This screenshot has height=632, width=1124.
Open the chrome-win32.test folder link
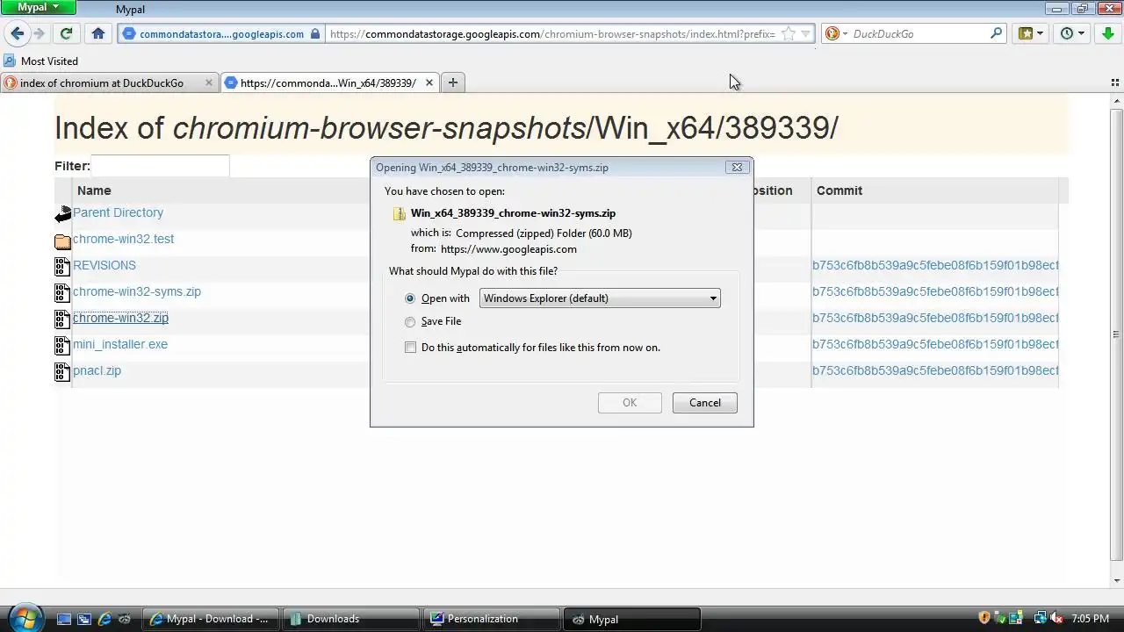123,239
